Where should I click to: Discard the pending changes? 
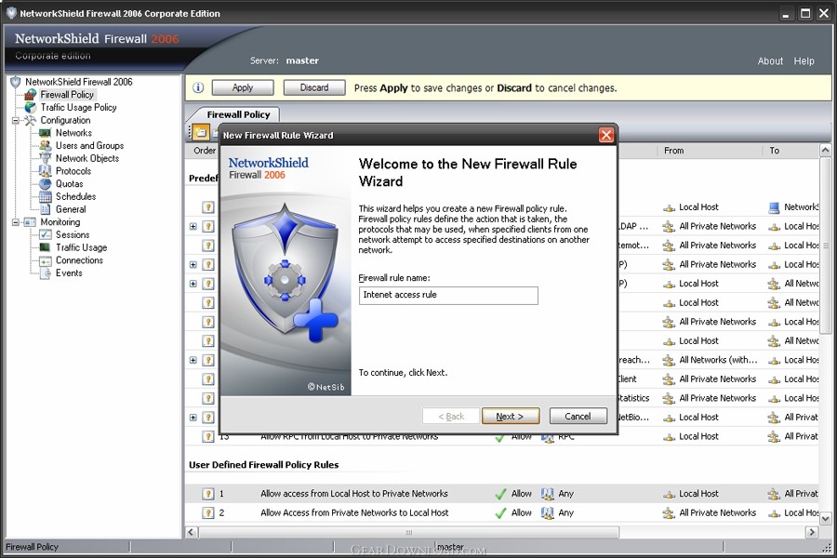pyautogui.click(x=314, y=87)
